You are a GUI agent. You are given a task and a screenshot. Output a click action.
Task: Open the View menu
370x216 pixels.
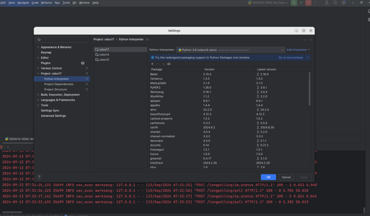coord(12,3)
